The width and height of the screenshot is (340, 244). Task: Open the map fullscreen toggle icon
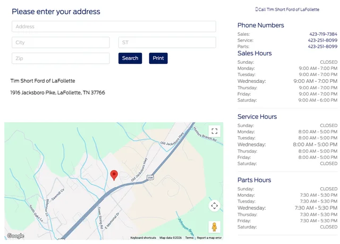pyautogui.click(x=215, y=131)
